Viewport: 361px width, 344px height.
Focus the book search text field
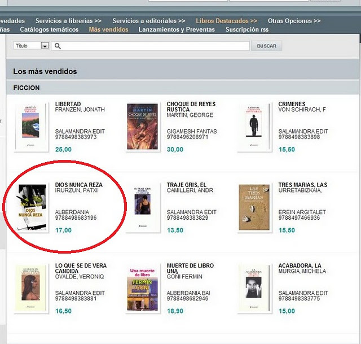click(x=151, y=46)
